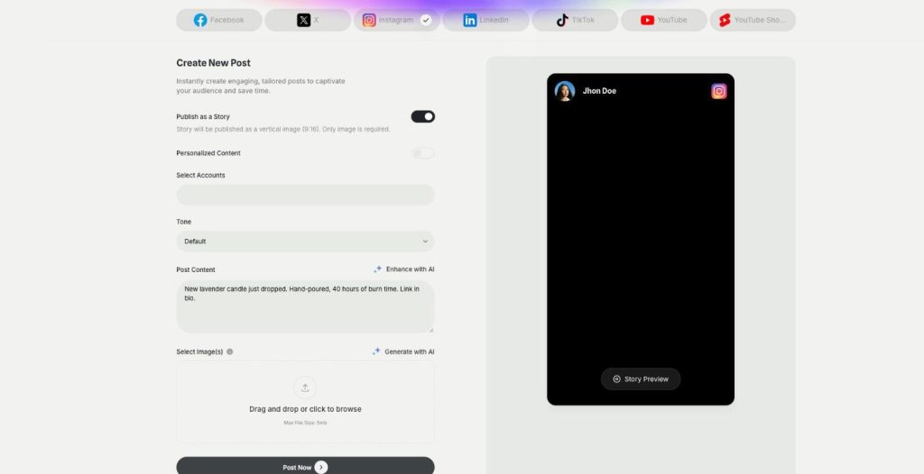Click the Story vertical image hint text
The height and width of the screenshot is (474, 924).
pos(282,130)
